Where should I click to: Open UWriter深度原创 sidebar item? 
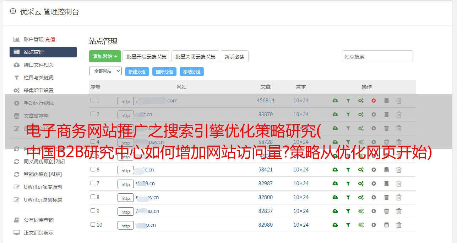[x=43, y=187]
